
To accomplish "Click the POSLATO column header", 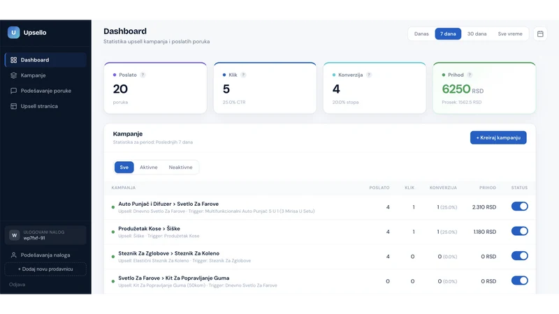I will [379, 188].
